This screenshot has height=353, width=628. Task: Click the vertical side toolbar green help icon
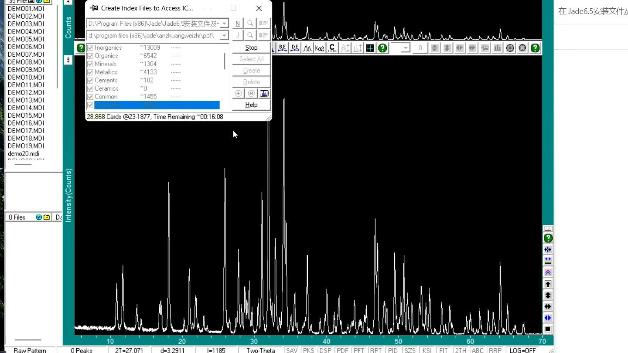coord(548,238)
